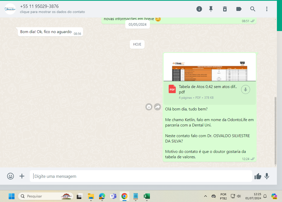React to message with the emoji icon
Screen dimensions: 282x202
tap(149, 107)
